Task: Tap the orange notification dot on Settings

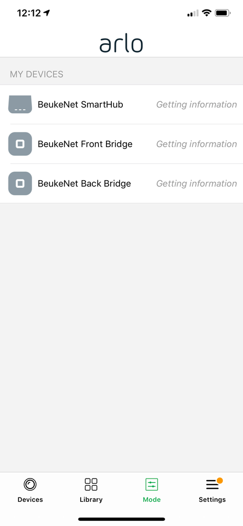Action: (x=220, y=481)
